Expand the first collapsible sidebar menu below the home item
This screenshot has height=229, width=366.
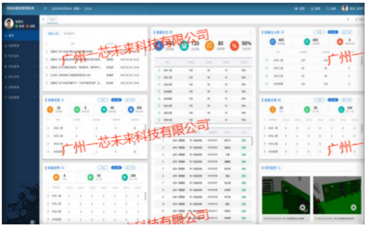coord(21,46)
